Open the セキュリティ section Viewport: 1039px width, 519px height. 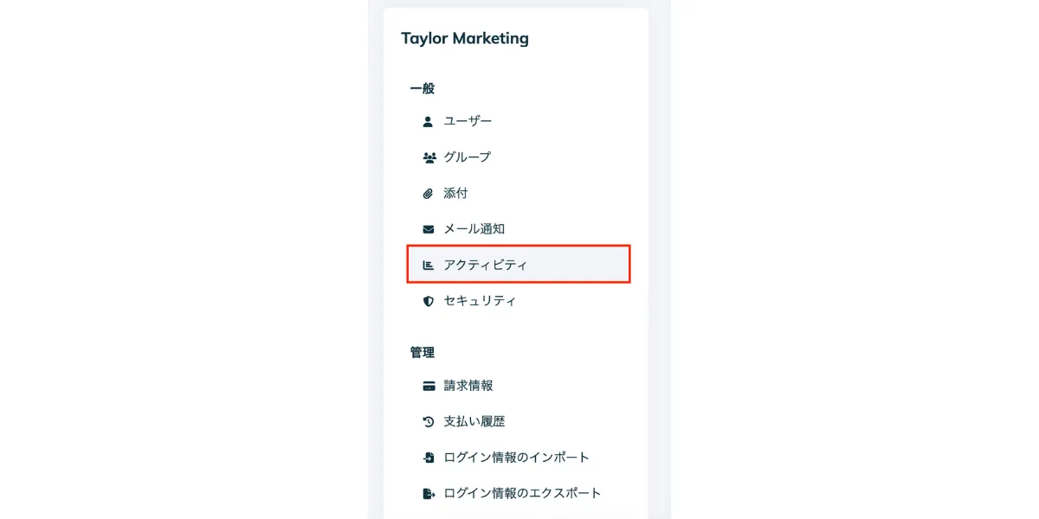(x=480, y=301)
